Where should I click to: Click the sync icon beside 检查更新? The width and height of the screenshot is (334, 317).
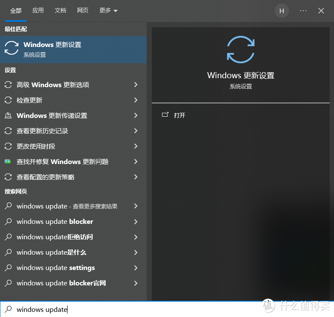click(8, 100)
